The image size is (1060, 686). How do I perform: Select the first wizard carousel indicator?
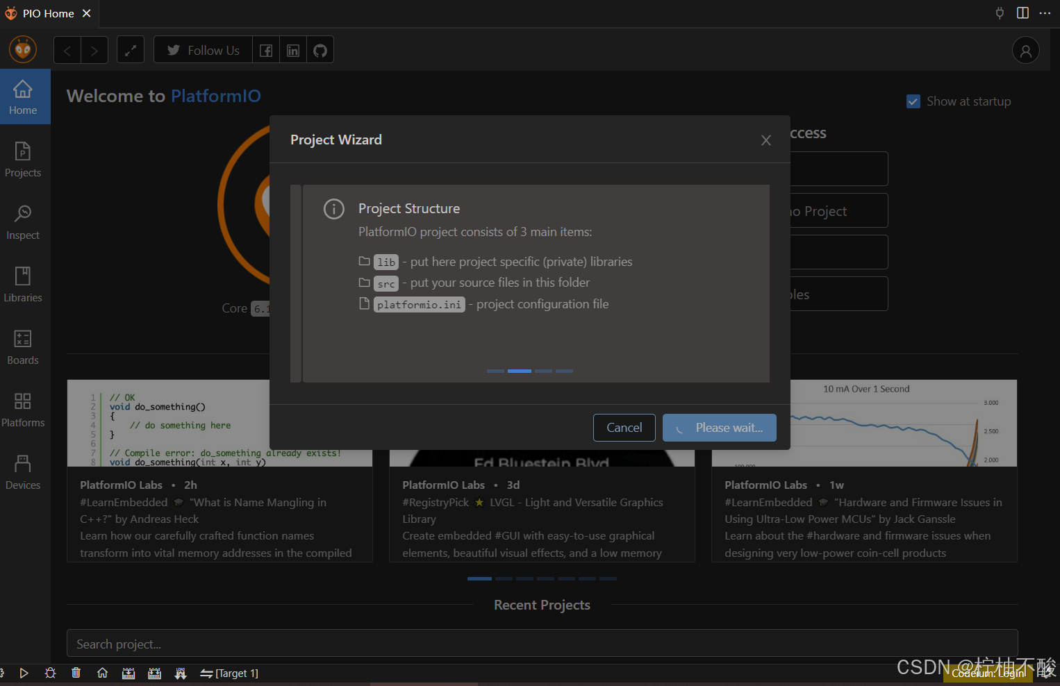tap(495, 371)
